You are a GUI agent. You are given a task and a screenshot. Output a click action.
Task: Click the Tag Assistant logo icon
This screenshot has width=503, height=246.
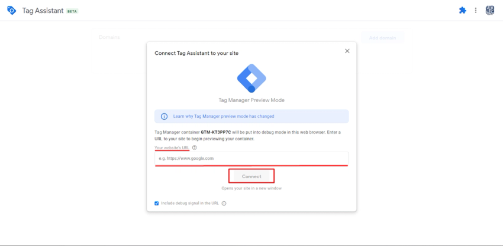[12, 10]
